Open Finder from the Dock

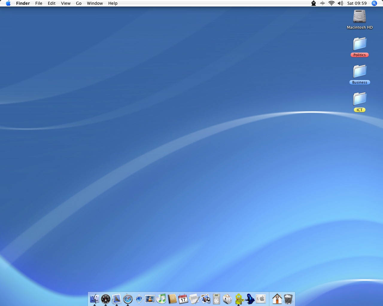coord(95,299)
